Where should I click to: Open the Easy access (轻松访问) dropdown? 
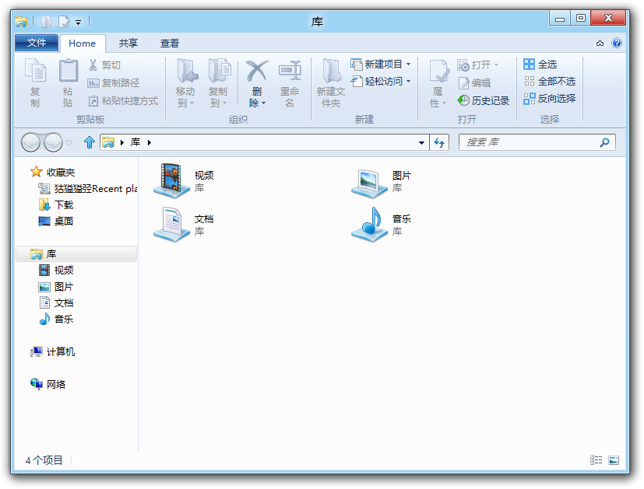380,81
